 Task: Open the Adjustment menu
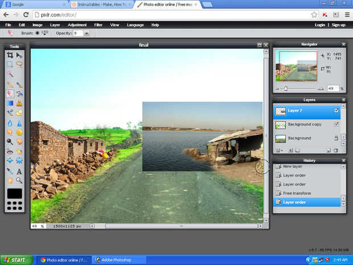[x=77, y=25]
